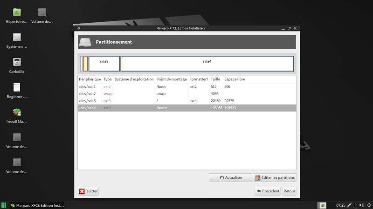Maximize the installer window

click(x=289, y=28)
